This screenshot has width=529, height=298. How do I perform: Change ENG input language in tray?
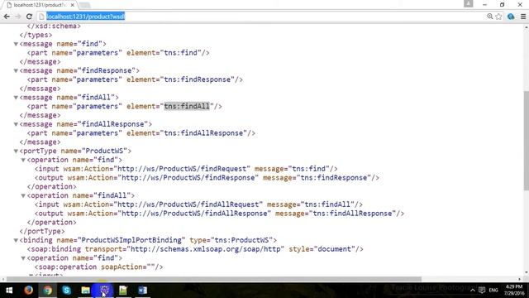[493, 291]
